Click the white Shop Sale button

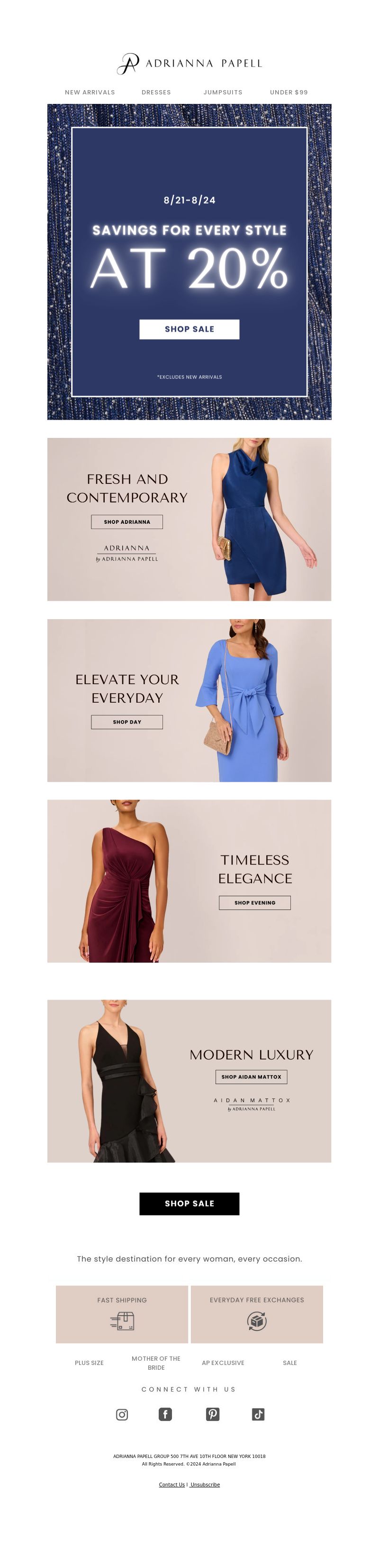[189, 329]
